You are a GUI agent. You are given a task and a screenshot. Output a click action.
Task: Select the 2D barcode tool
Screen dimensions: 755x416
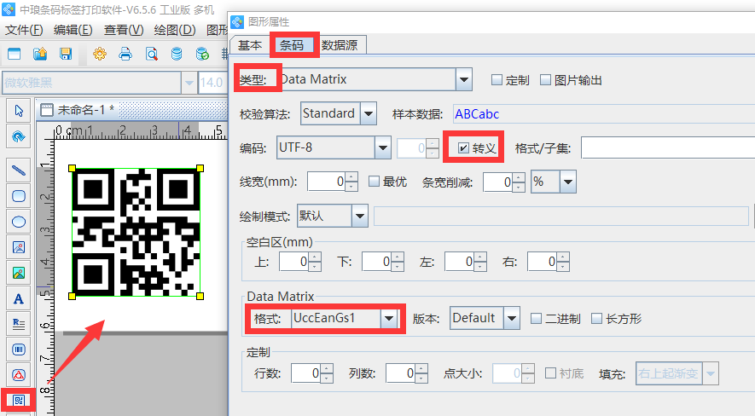click(x=19, y=400)
